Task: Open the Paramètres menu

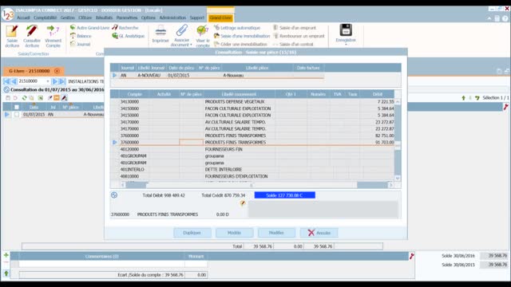Action: tap(127, 18)
